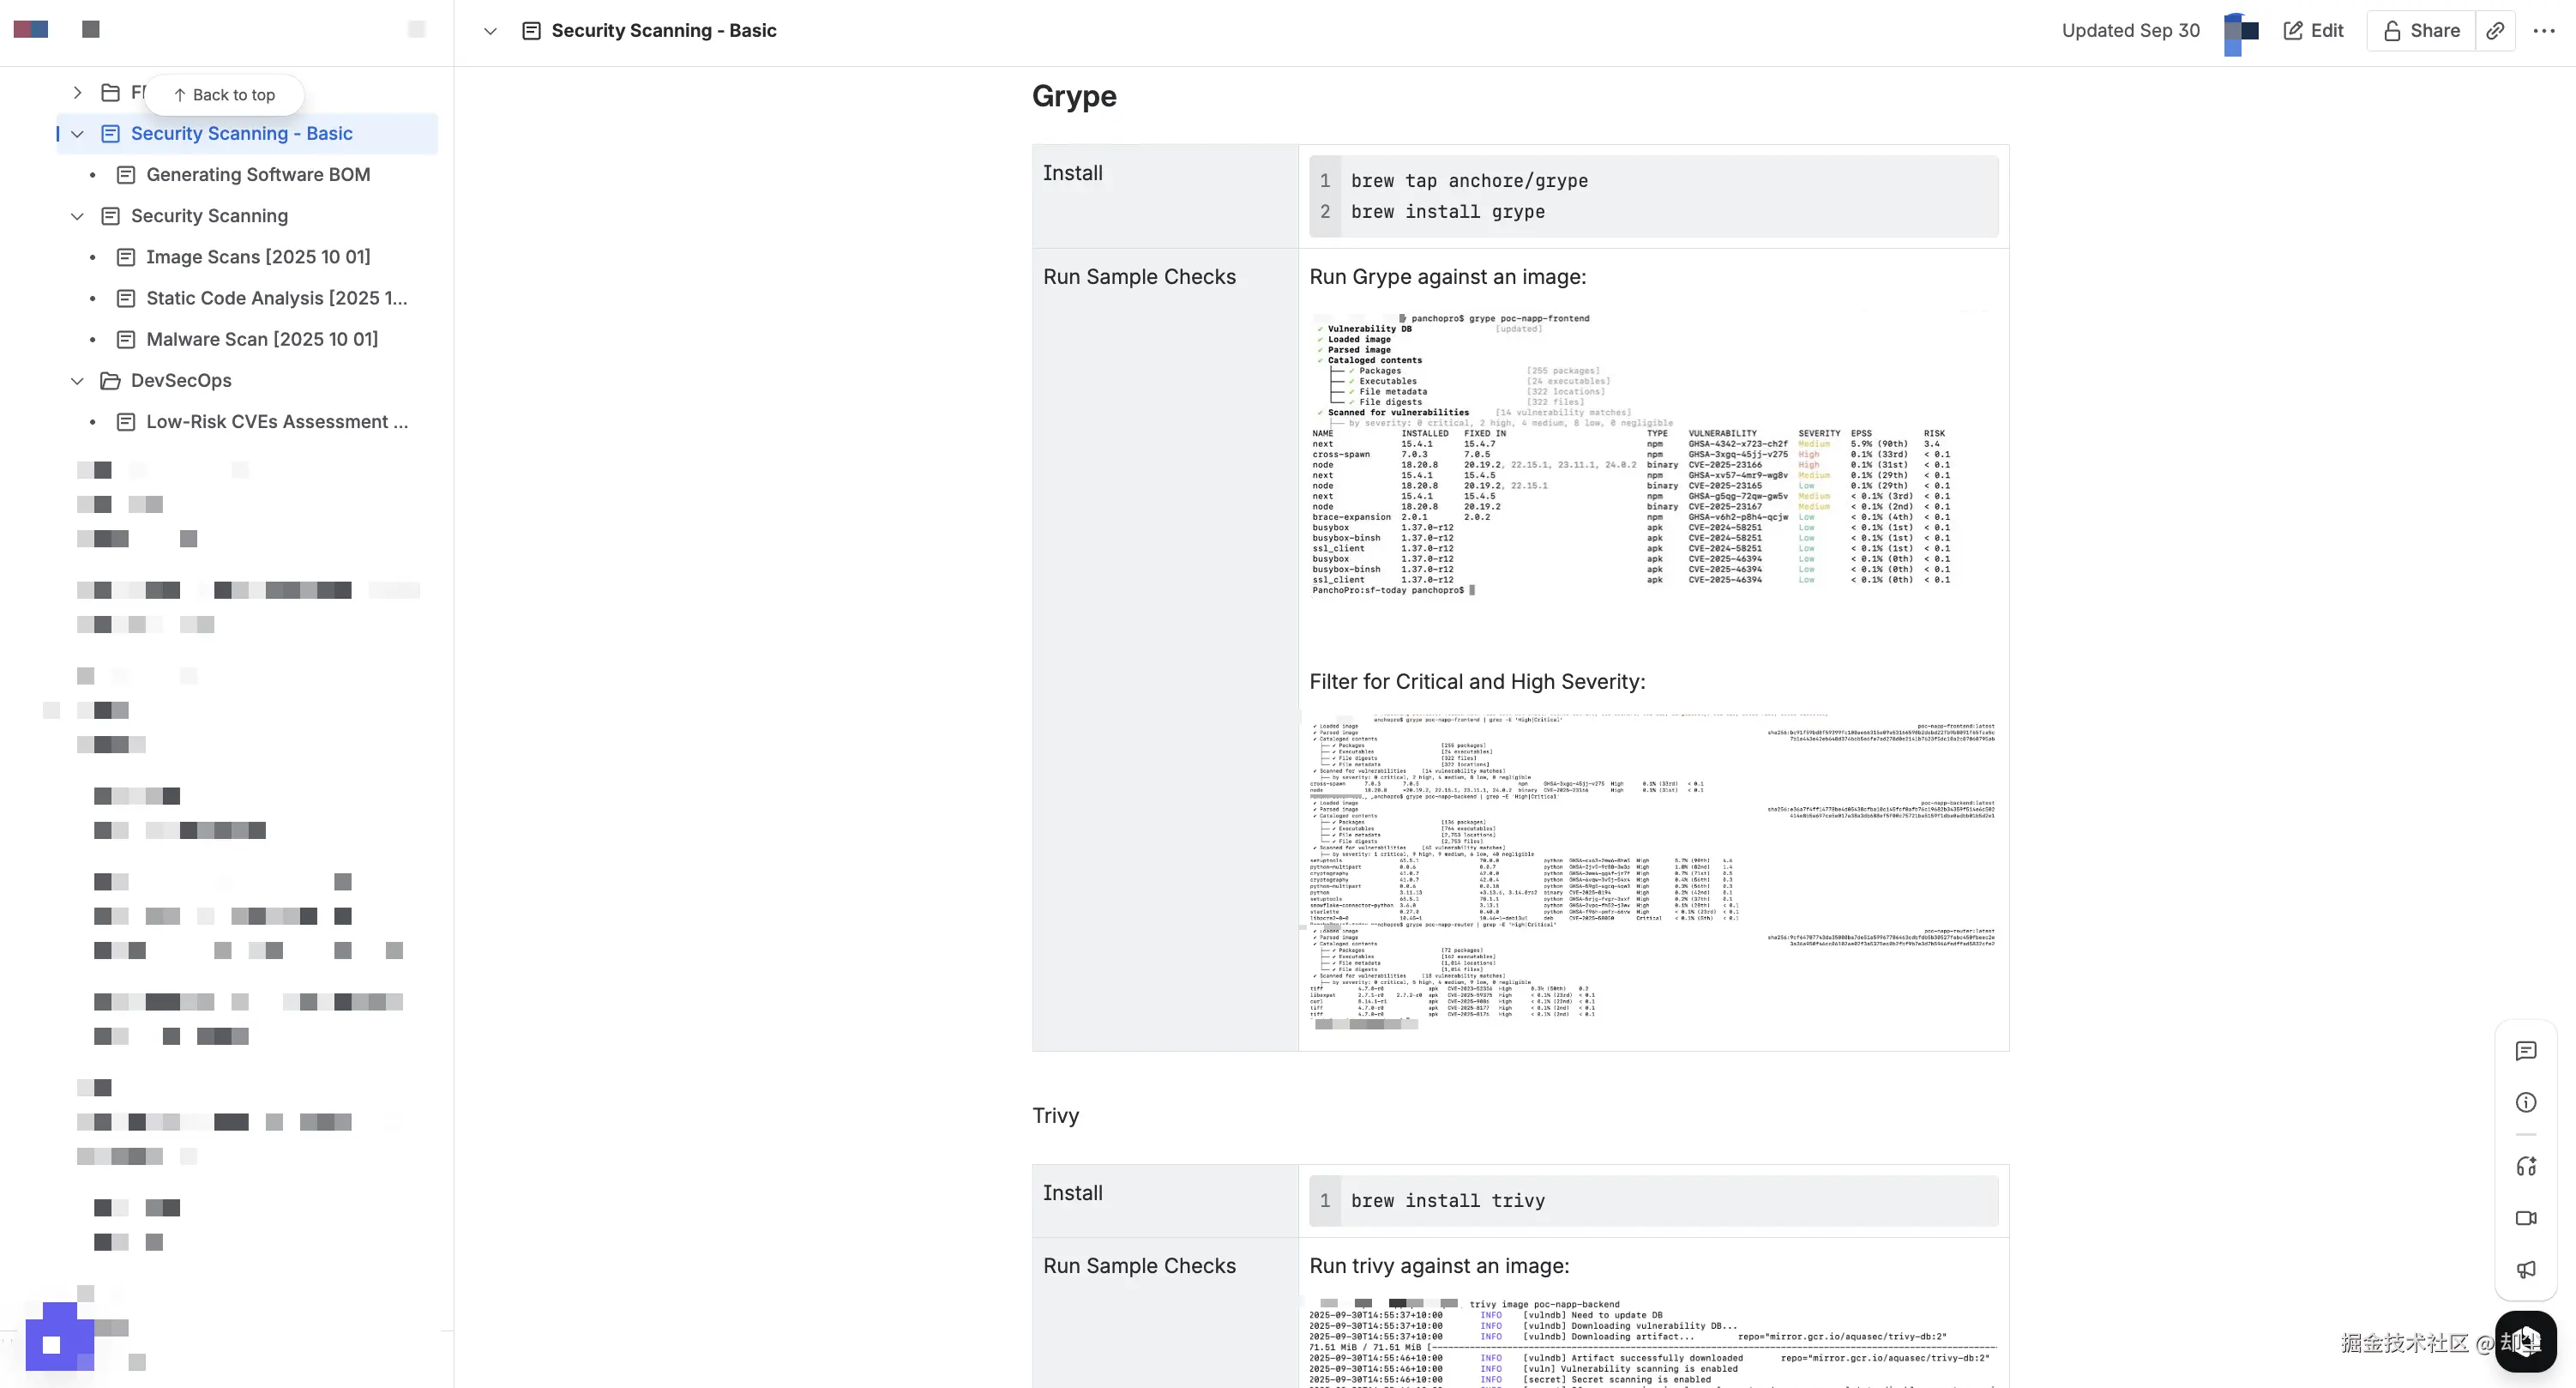Click the page details info icon
Screen dimensions: 2576x1388
click(2526, 1103)
